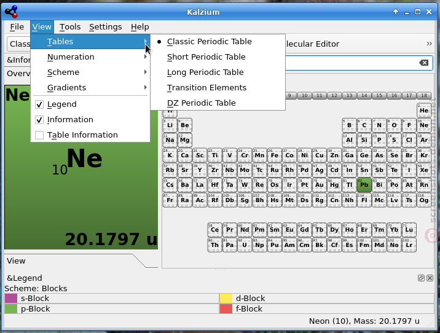Click group column header 10

click(x=304, y=96)
